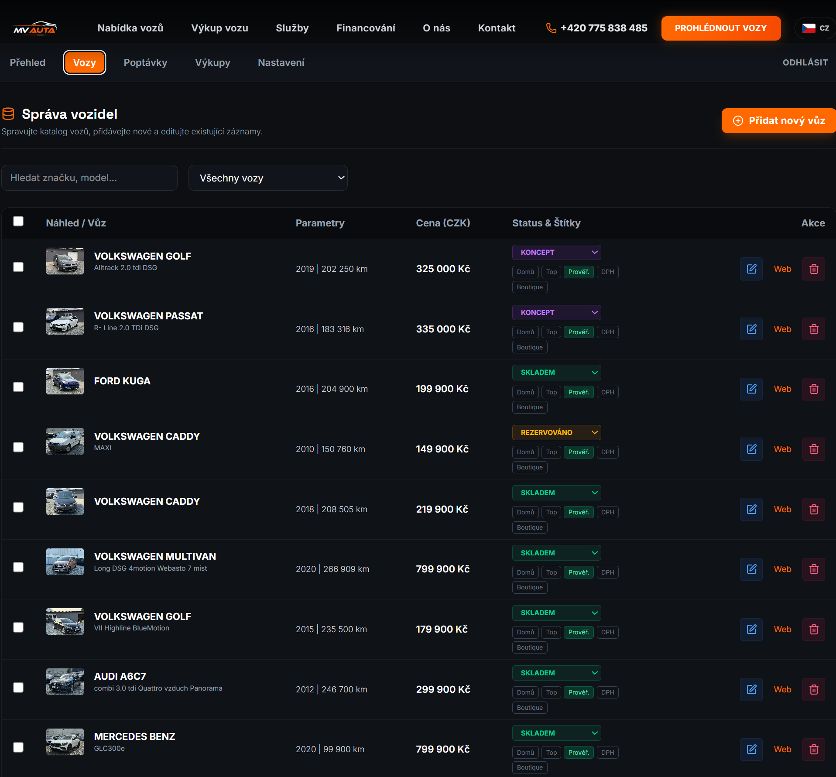Click the PROHLÉDNOUT VOZY button
Viewport: 836px width, 777px height.
721,28
